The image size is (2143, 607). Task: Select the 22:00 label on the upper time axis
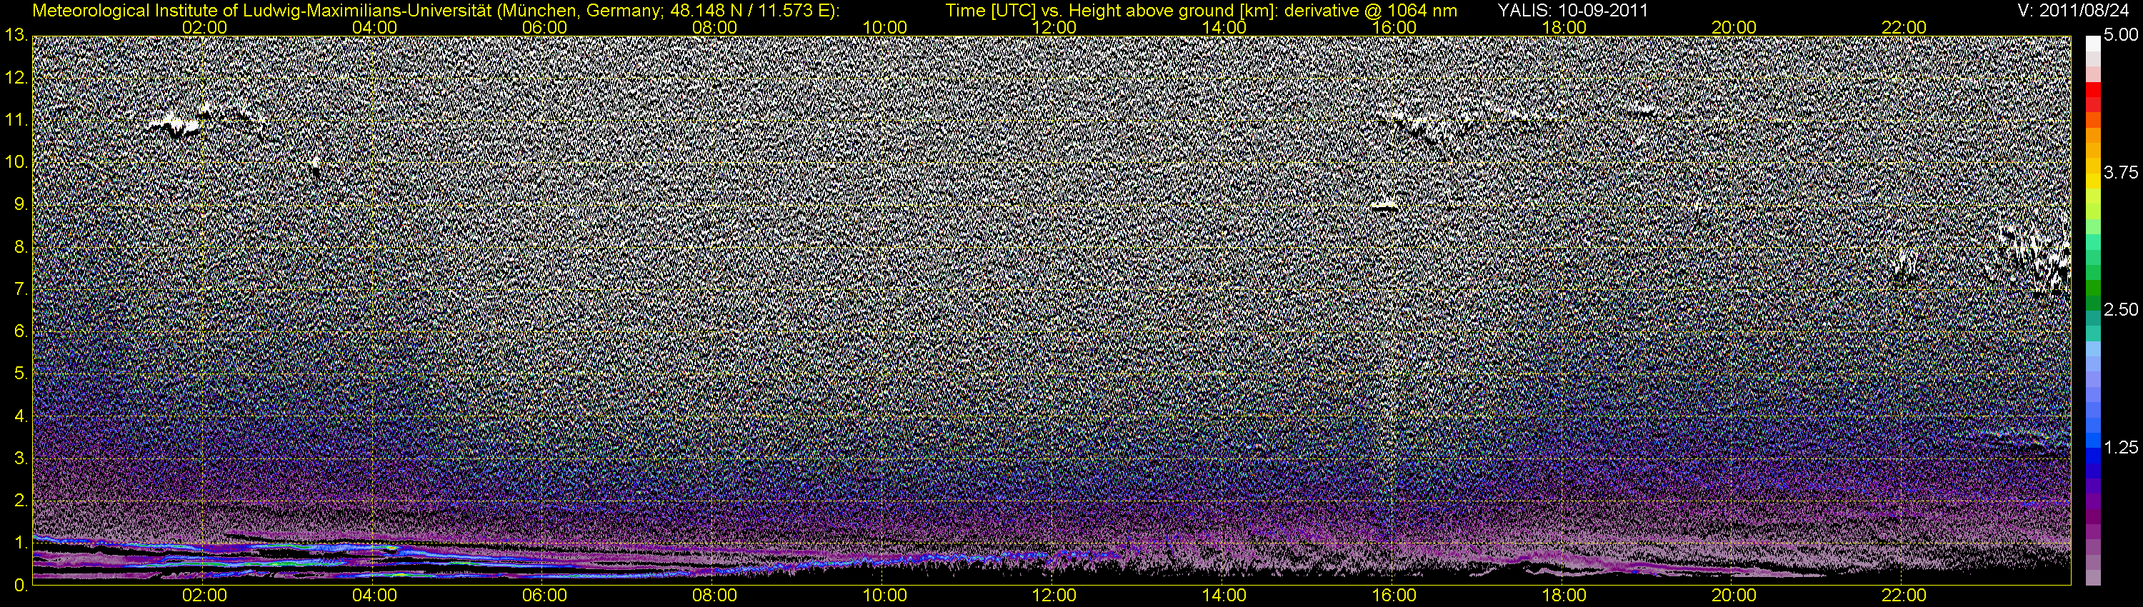pos(1904,27)
